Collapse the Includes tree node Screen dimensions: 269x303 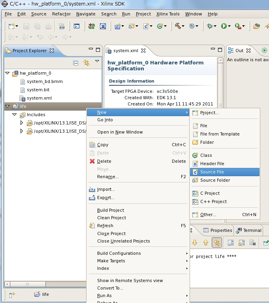[15, 115]
